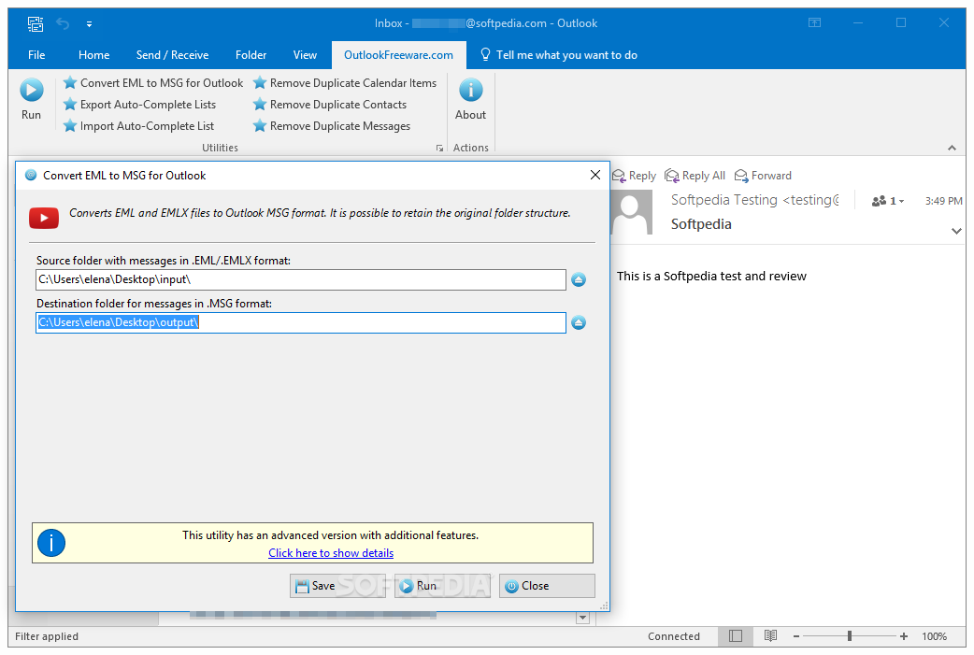Open the File tab
974x655 pixels.
(36, 55)
